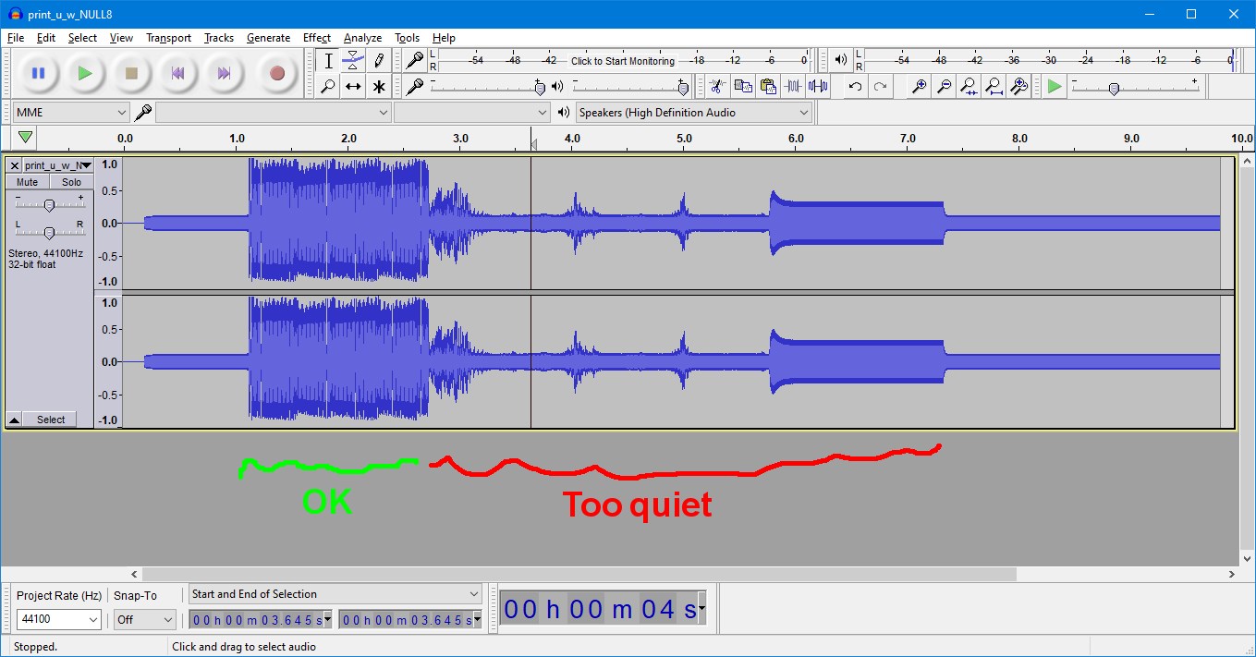The width and height of the screenshot is (1256, 657).
Task: Open Start and End of Selection dropdown
Action: (x=335, y=594)
